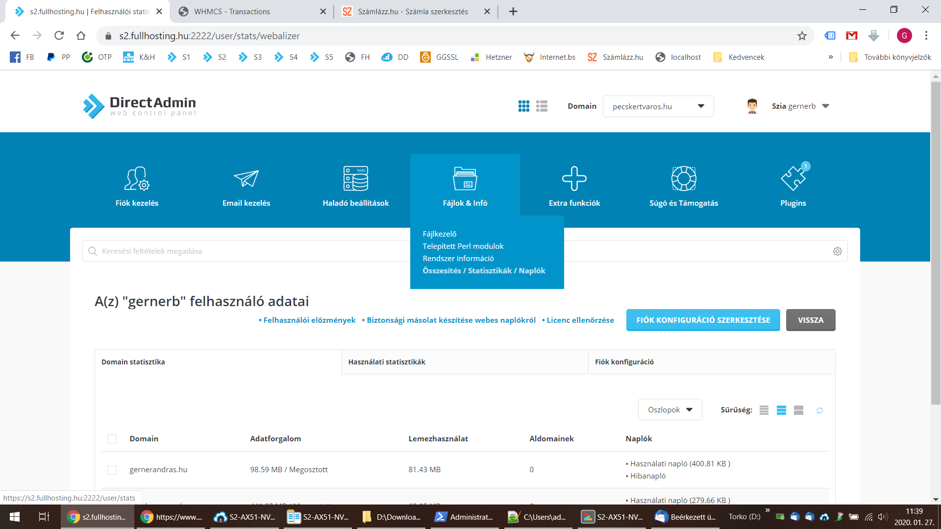Set medium table density
The height and width of the screenshot is (529, 941).
click(781, 410)
